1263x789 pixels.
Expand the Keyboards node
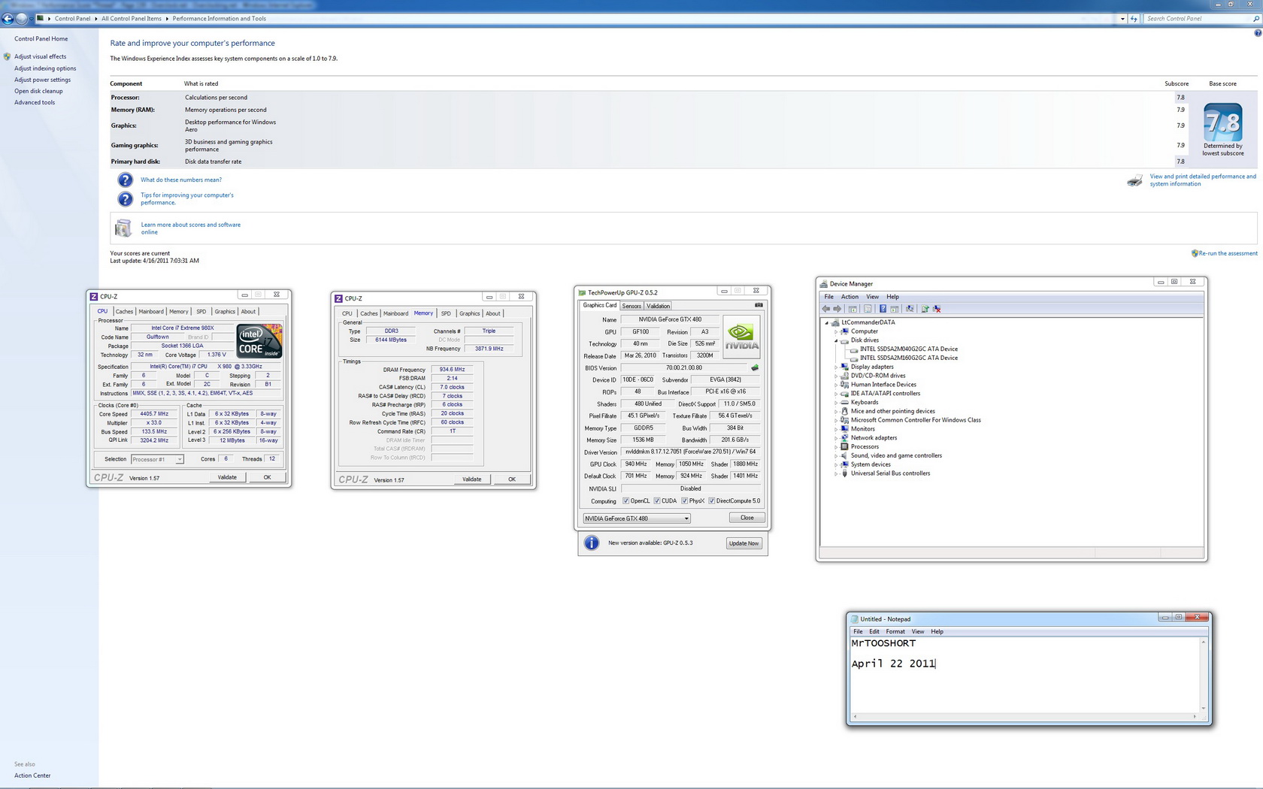pyautogui.click(x=836, y=402)
